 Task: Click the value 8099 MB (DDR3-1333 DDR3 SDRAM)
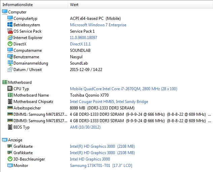tap(102, 108)
